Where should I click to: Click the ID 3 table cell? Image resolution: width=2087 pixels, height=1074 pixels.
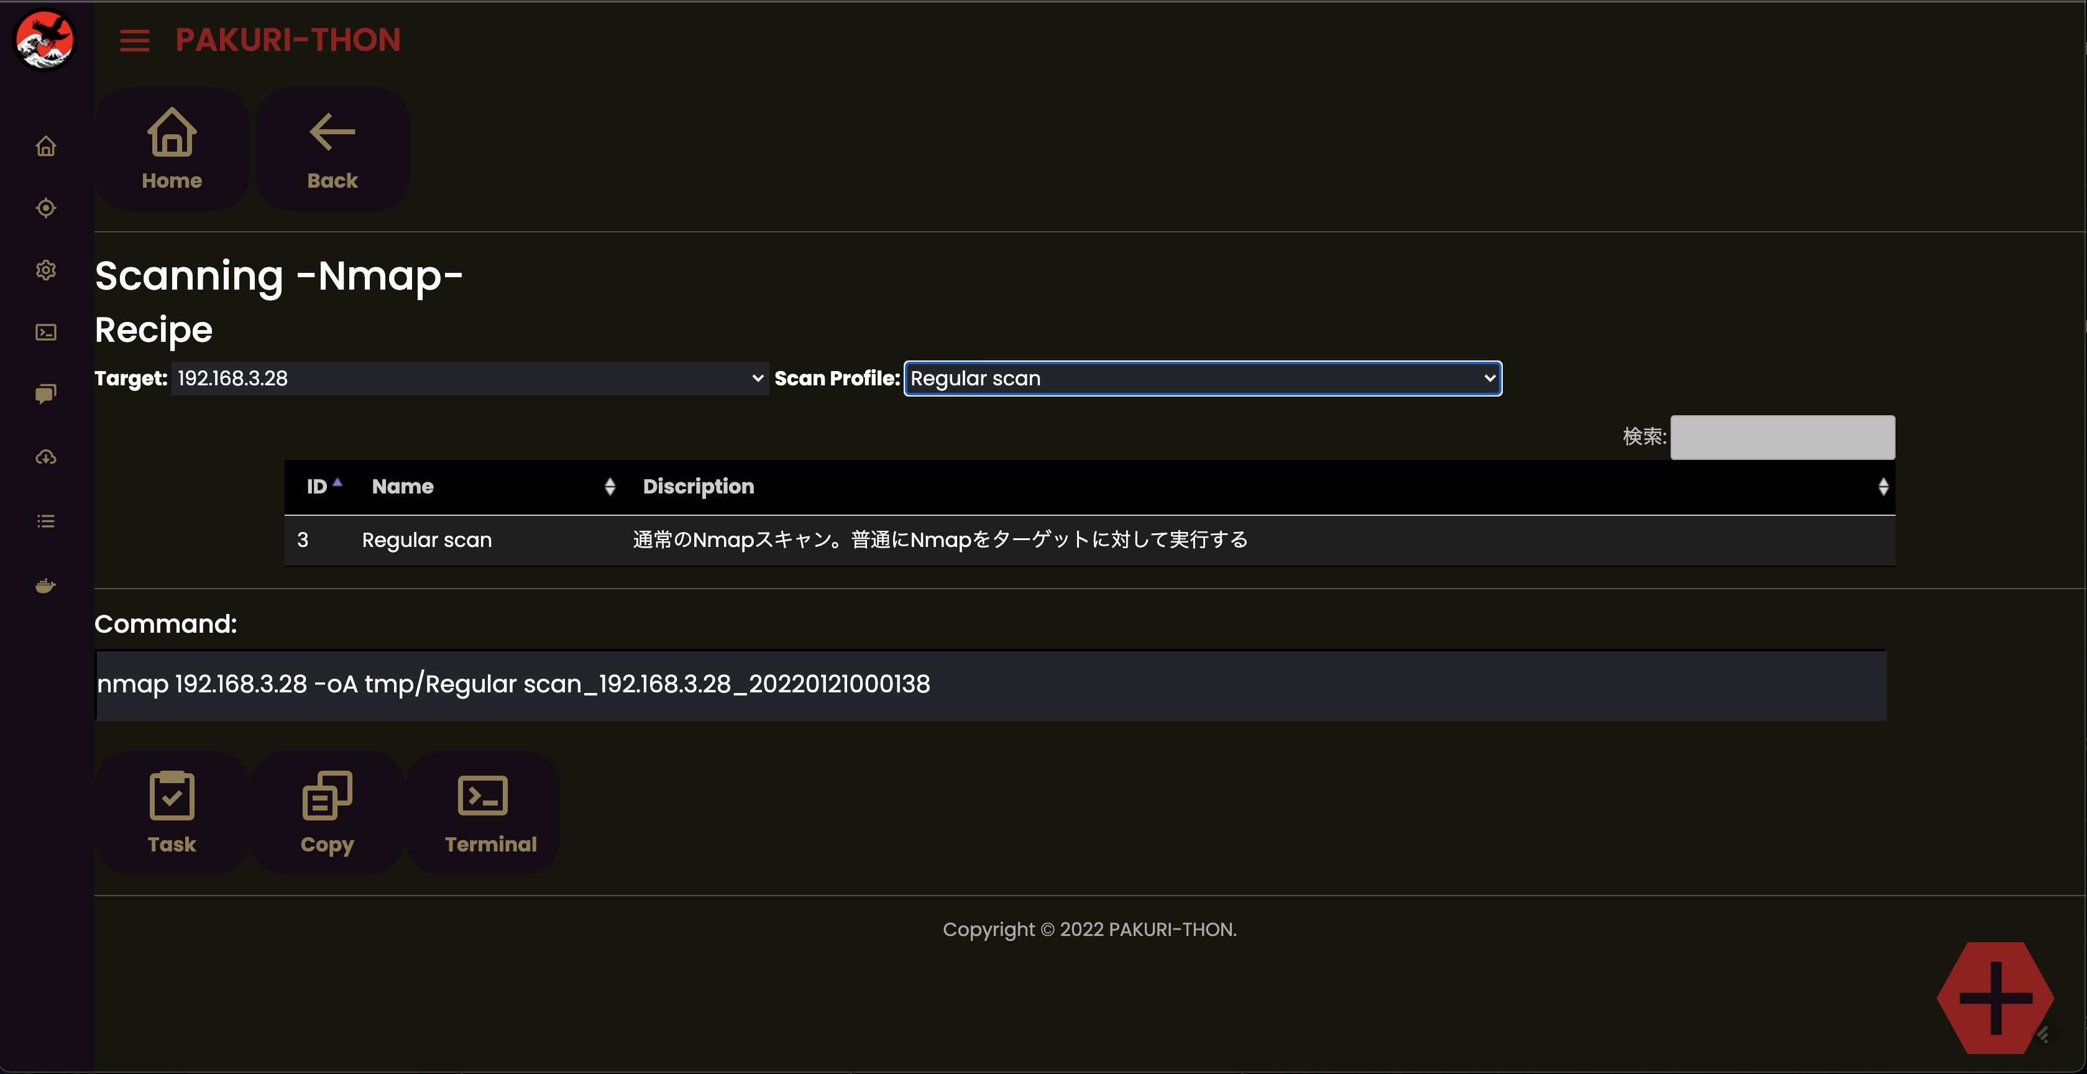pyautogui.click(x=303, y=539)
